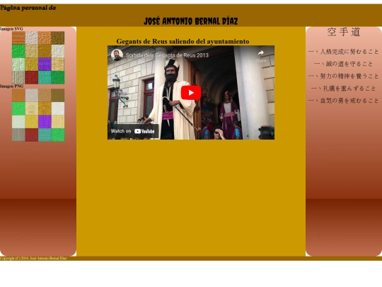Click the Share arrow icon in video

click(260, 53)
